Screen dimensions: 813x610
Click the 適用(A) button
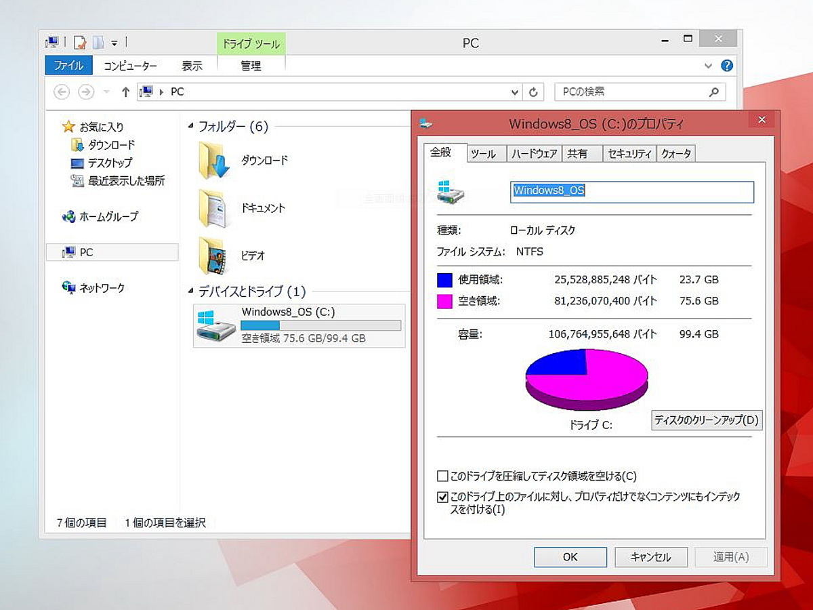click(731, 557)
